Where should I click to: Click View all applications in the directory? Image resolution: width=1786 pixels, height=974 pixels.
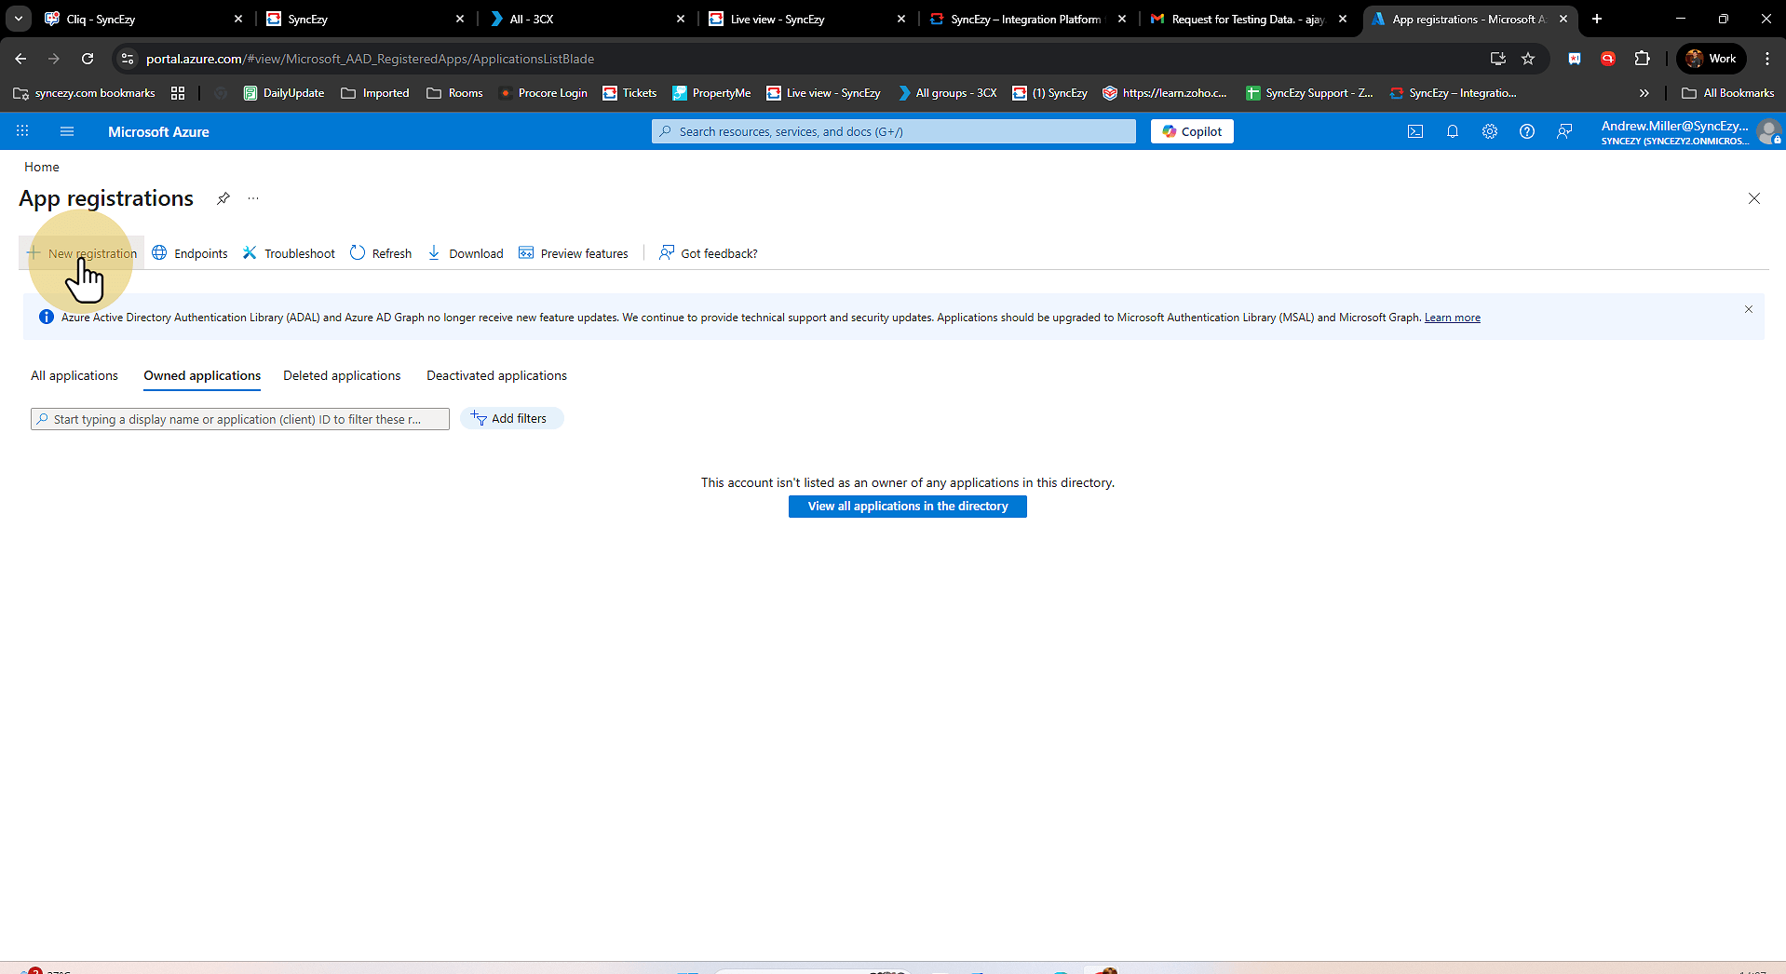tap(907, 506)
